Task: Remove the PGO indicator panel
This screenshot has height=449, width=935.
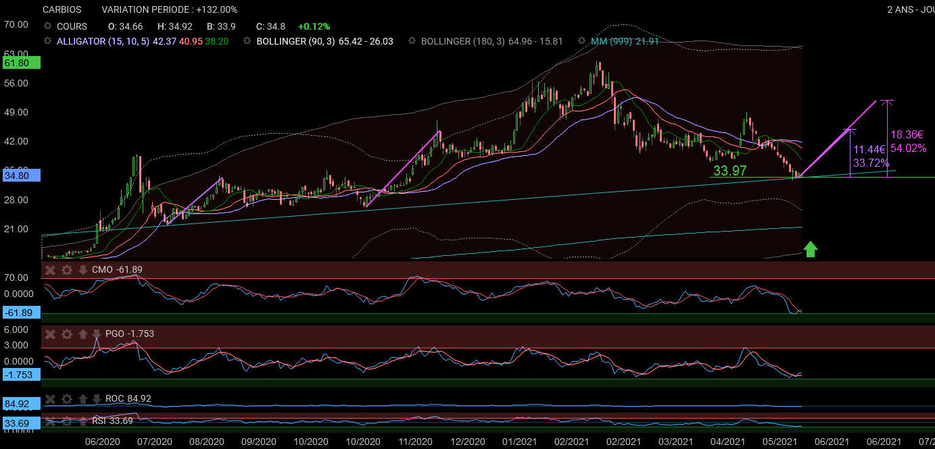Action: click(x=49, y=334)
